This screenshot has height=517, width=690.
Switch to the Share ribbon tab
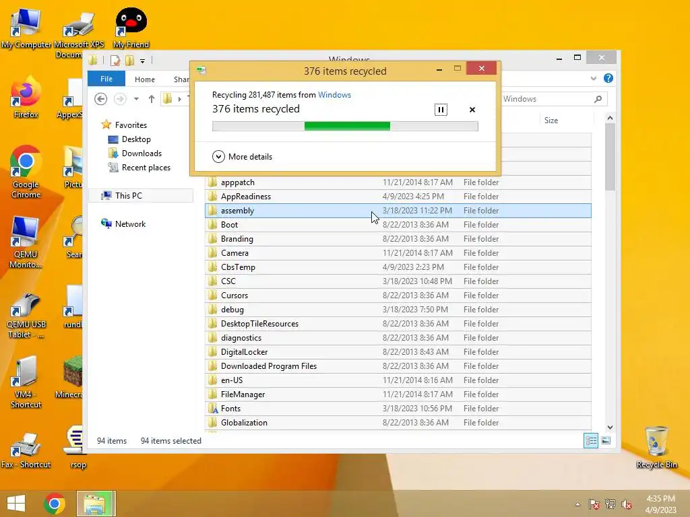pos(181,79)
